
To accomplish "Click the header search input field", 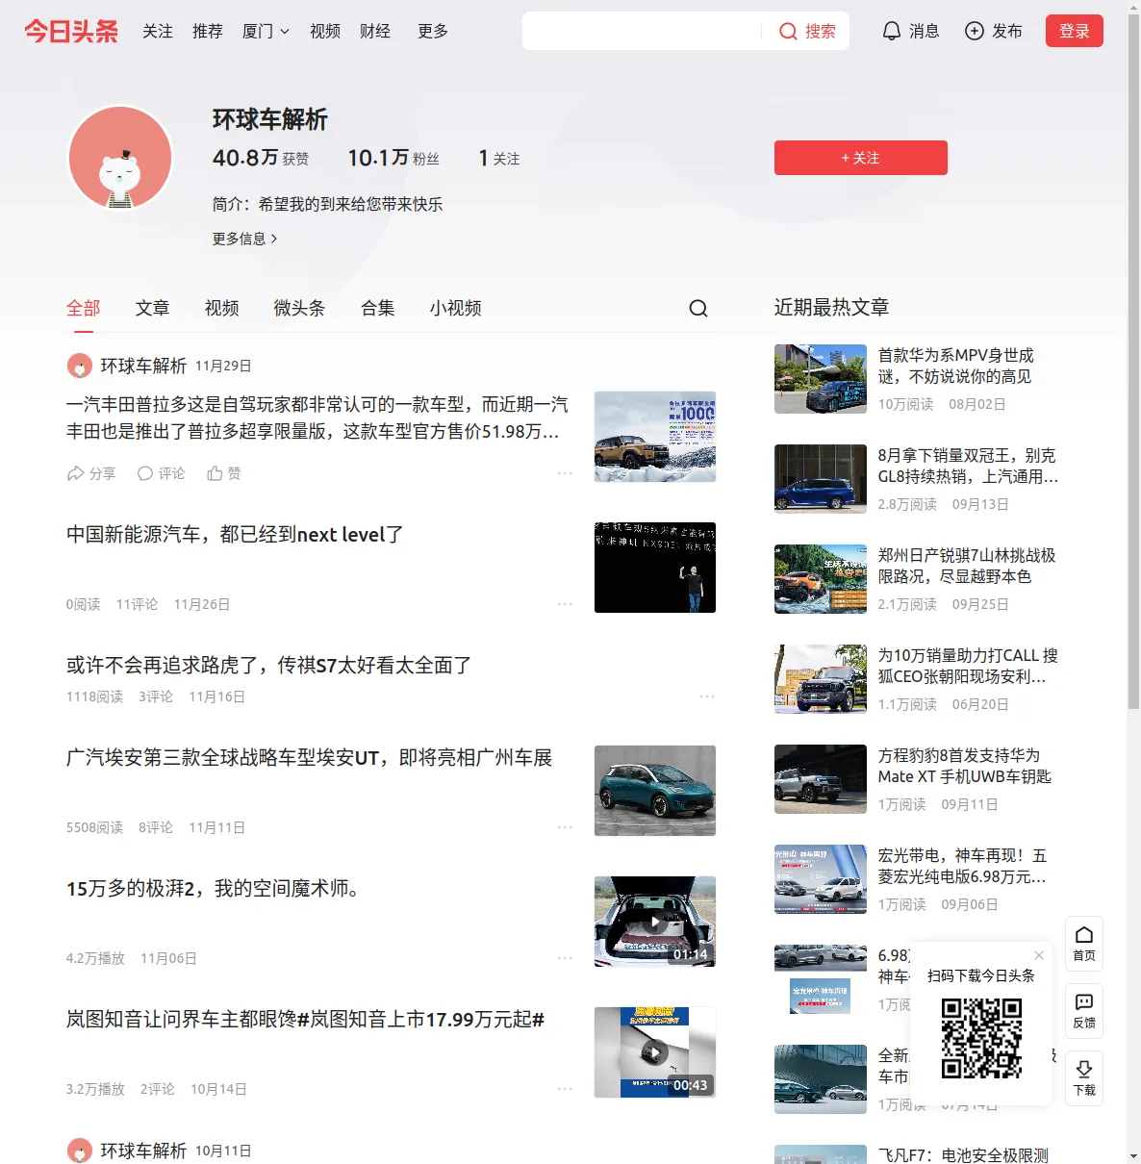I will pyautogui.click(x=642, y=31).
